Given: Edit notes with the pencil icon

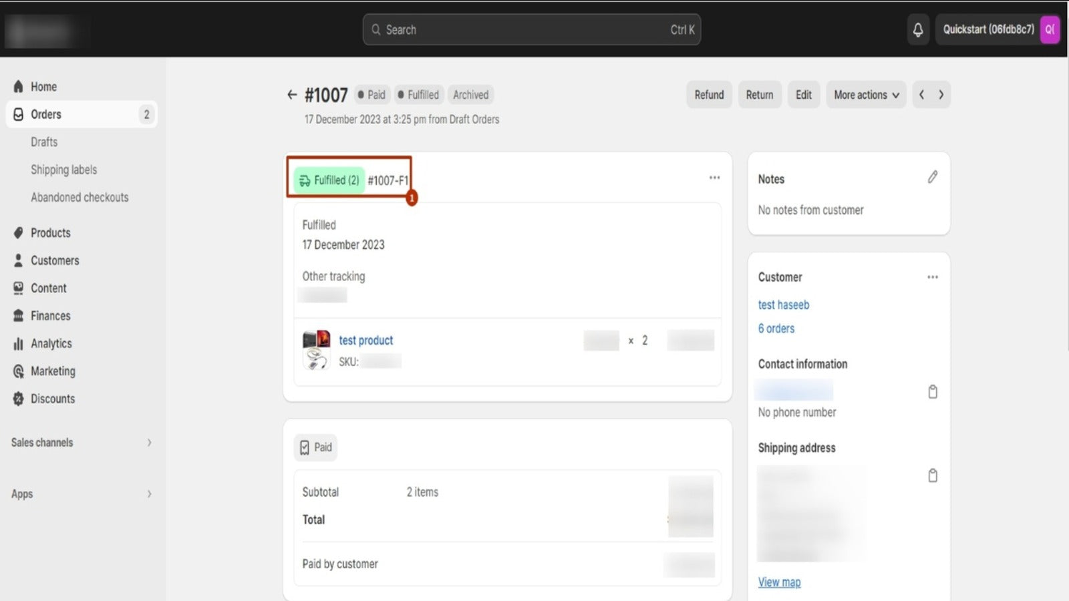Looking at the screenshot, I should point(933,177).
